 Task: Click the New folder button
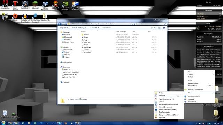(x=107, y=28)
